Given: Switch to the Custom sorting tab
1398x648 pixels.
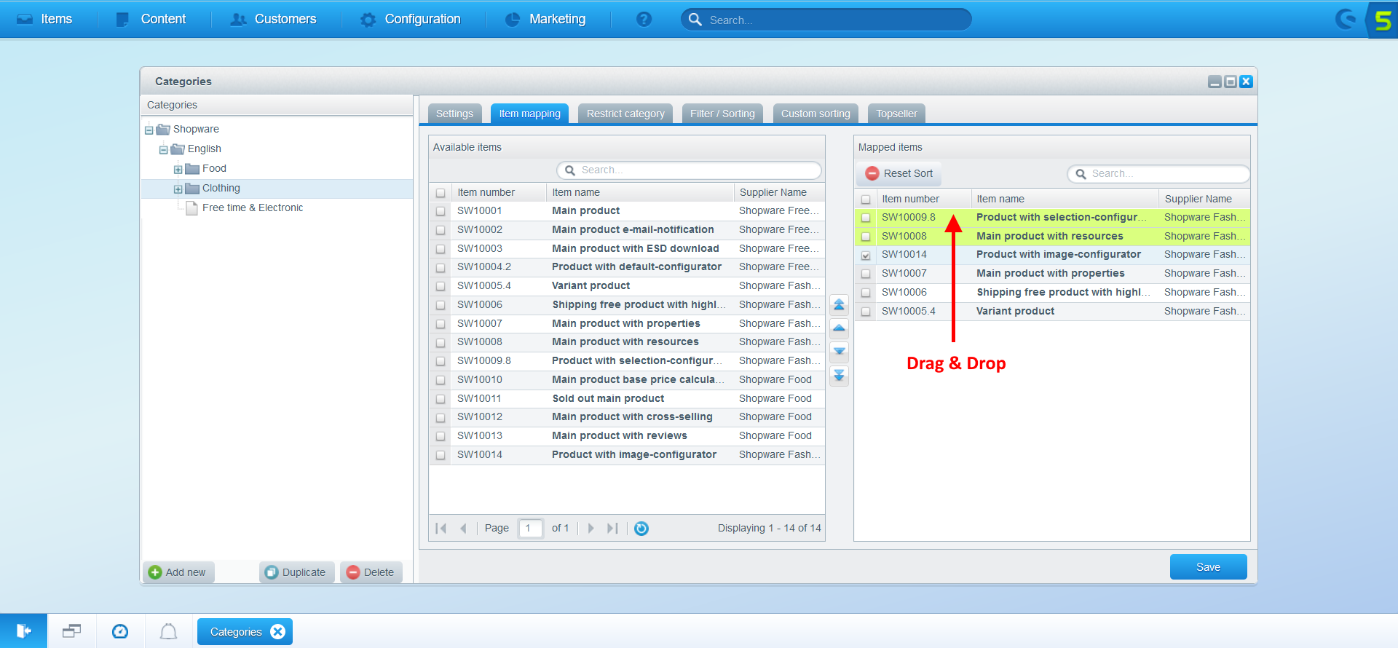Looking at the screenshot, I should pyautogui.click(x=815, y=114).
